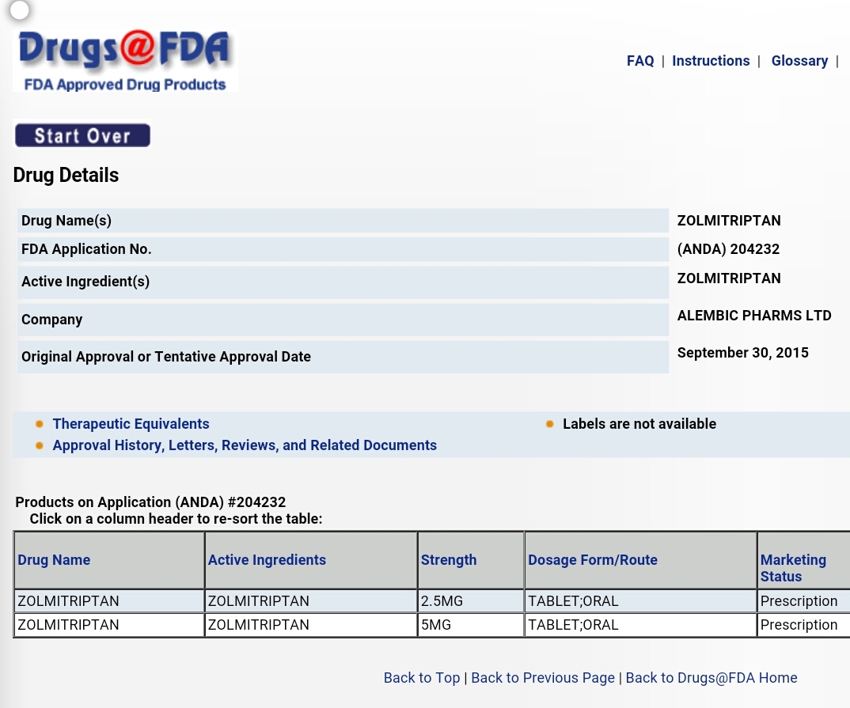Go to the Glossary link

point(799,61)
